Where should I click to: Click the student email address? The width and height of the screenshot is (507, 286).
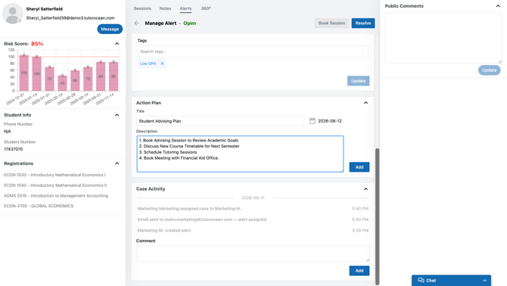click(x=70, y=18)
